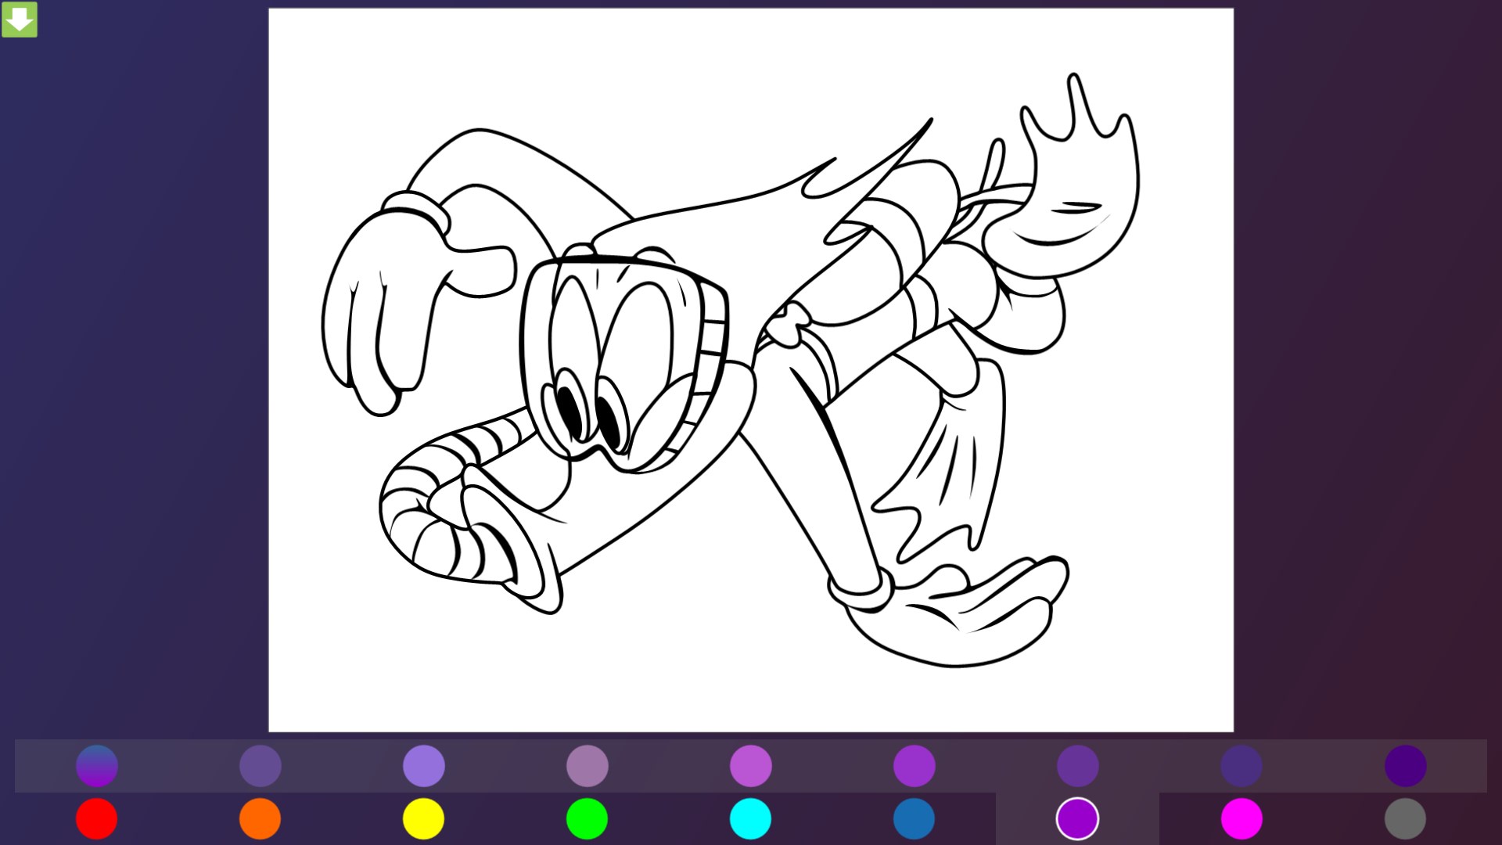1502x845 pixels.
Task: Click the selected purple swatch with white ring
Action: pos(1077,818)
